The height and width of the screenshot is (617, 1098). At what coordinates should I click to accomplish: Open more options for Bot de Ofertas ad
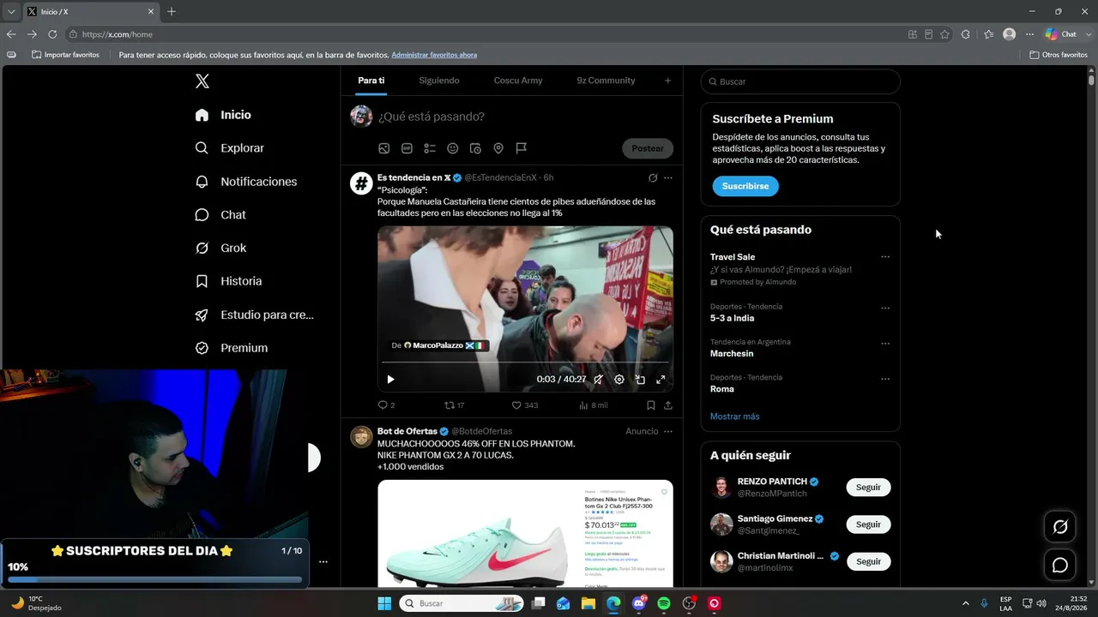(668, 431)
